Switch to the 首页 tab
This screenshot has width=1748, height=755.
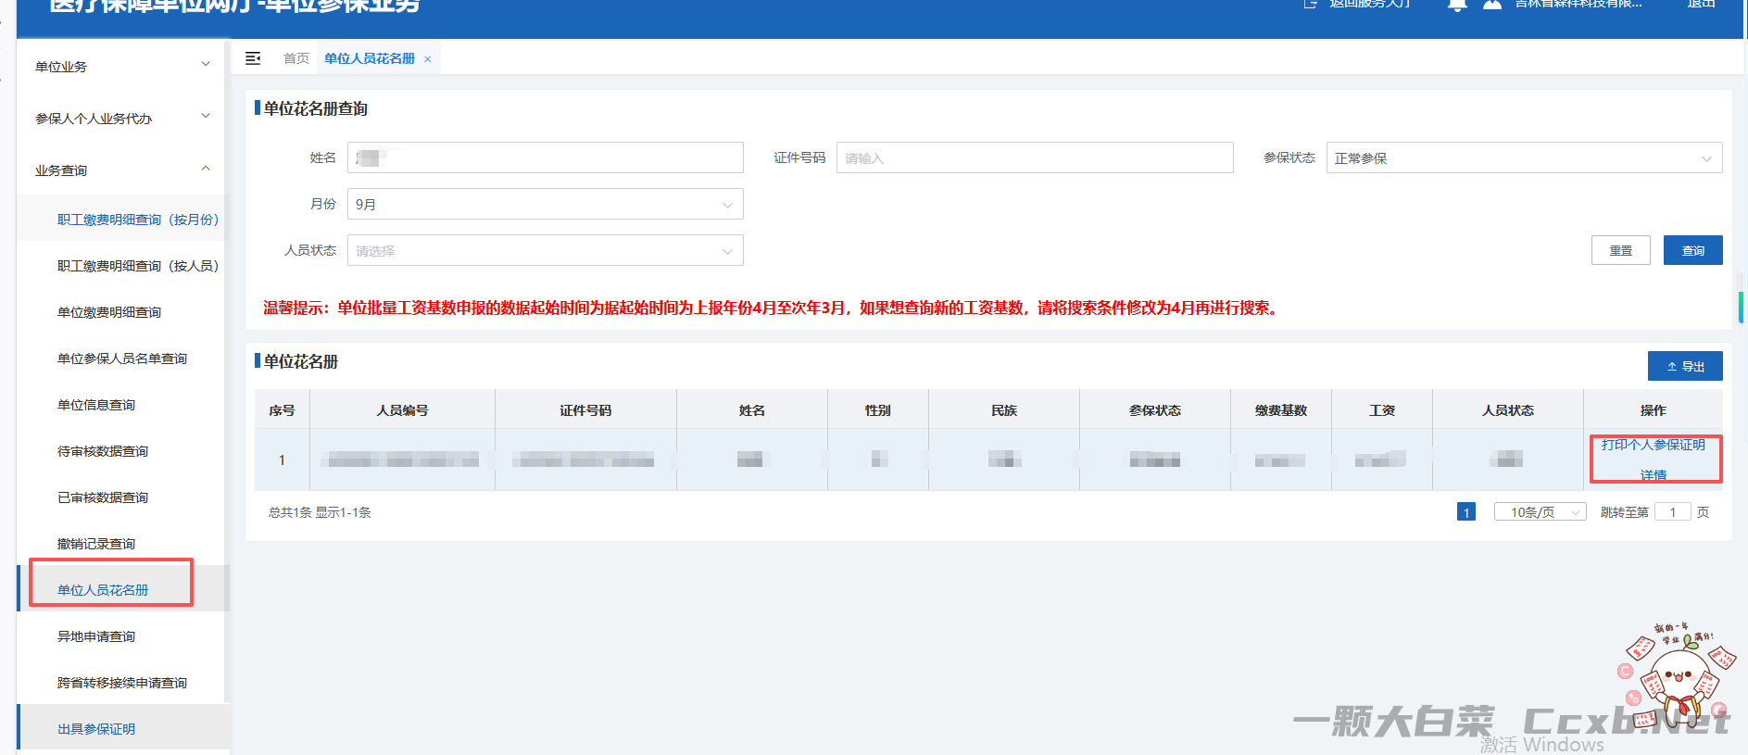coord(296,58)
